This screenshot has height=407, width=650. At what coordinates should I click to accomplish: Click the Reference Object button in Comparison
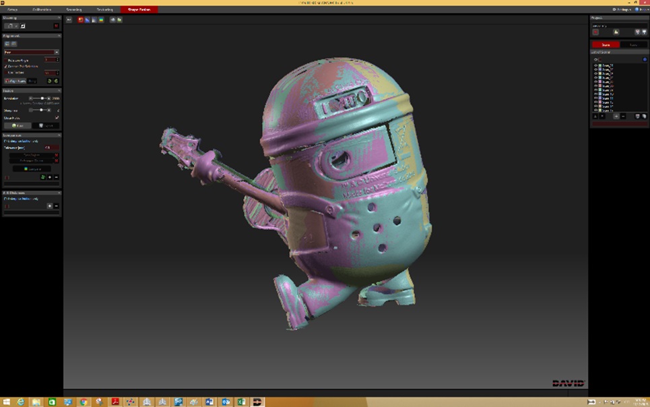[32, 160]
